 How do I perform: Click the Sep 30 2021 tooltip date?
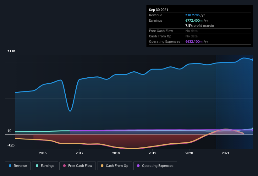[x=158, y=10]
